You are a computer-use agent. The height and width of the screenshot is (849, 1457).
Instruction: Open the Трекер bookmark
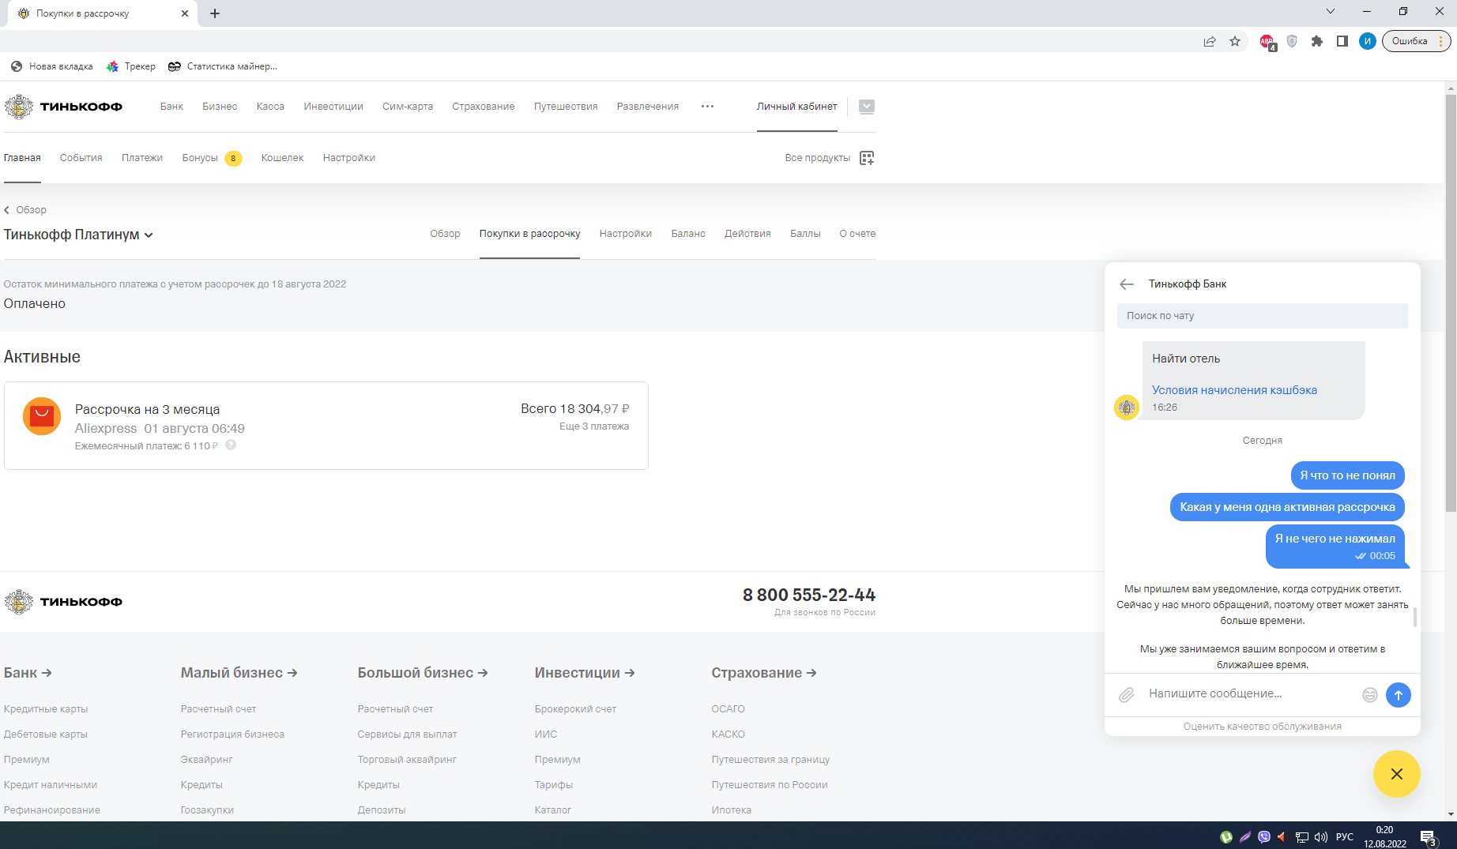[131, 66]
